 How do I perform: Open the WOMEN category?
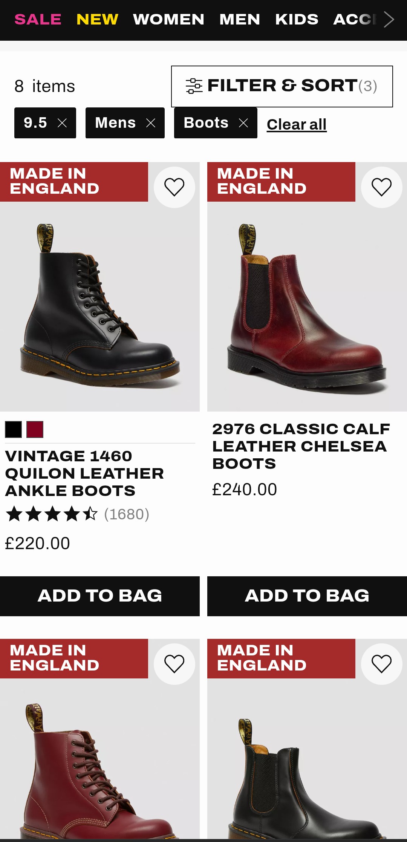point(168,19)
